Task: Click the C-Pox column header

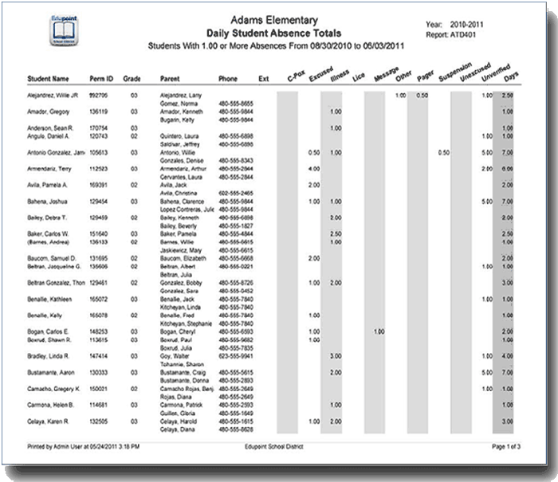Action: [x=296, y=76]
